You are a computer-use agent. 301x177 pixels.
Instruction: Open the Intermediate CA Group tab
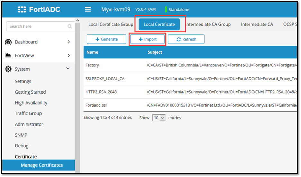208,24
